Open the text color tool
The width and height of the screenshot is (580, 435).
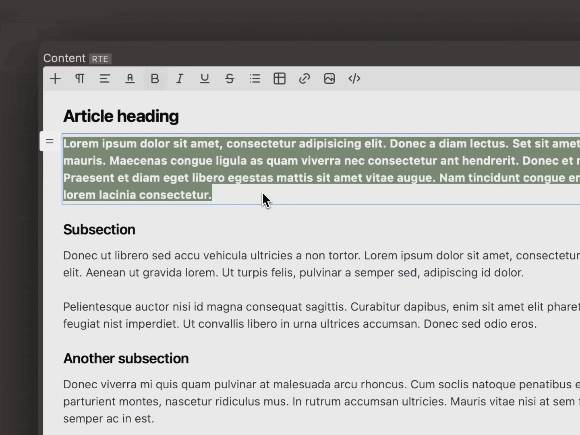click(130, 79)
